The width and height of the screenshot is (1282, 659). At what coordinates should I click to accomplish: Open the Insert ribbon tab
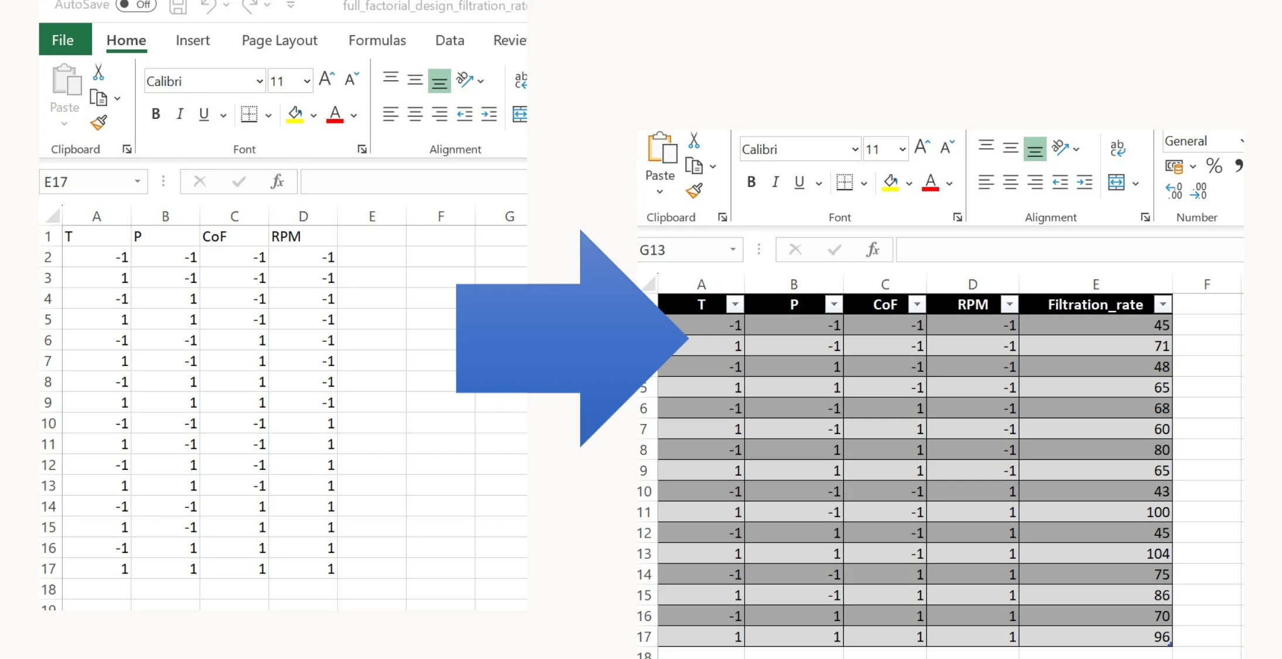192,40
